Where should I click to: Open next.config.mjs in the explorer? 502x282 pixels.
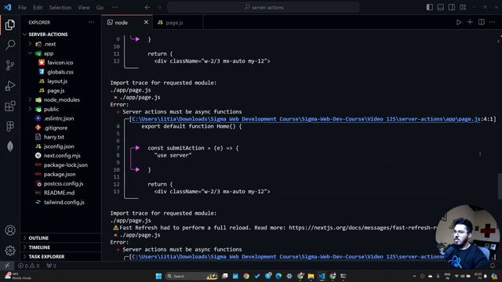click(x=61, y=155)
